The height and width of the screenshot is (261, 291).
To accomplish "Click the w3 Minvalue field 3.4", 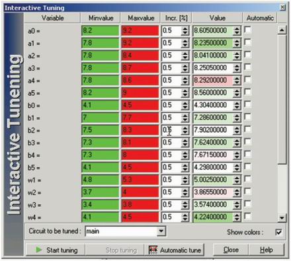I will [x=100, y=205].
